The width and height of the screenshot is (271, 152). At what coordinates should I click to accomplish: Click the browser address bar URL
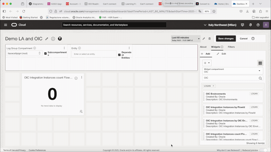coord(130,11)
